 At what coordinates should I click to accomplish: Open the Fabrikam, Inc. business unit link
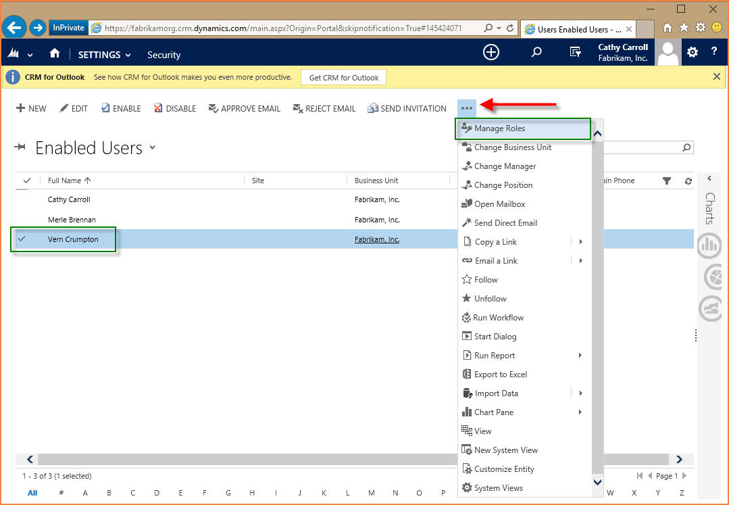(x=376, y=239)
